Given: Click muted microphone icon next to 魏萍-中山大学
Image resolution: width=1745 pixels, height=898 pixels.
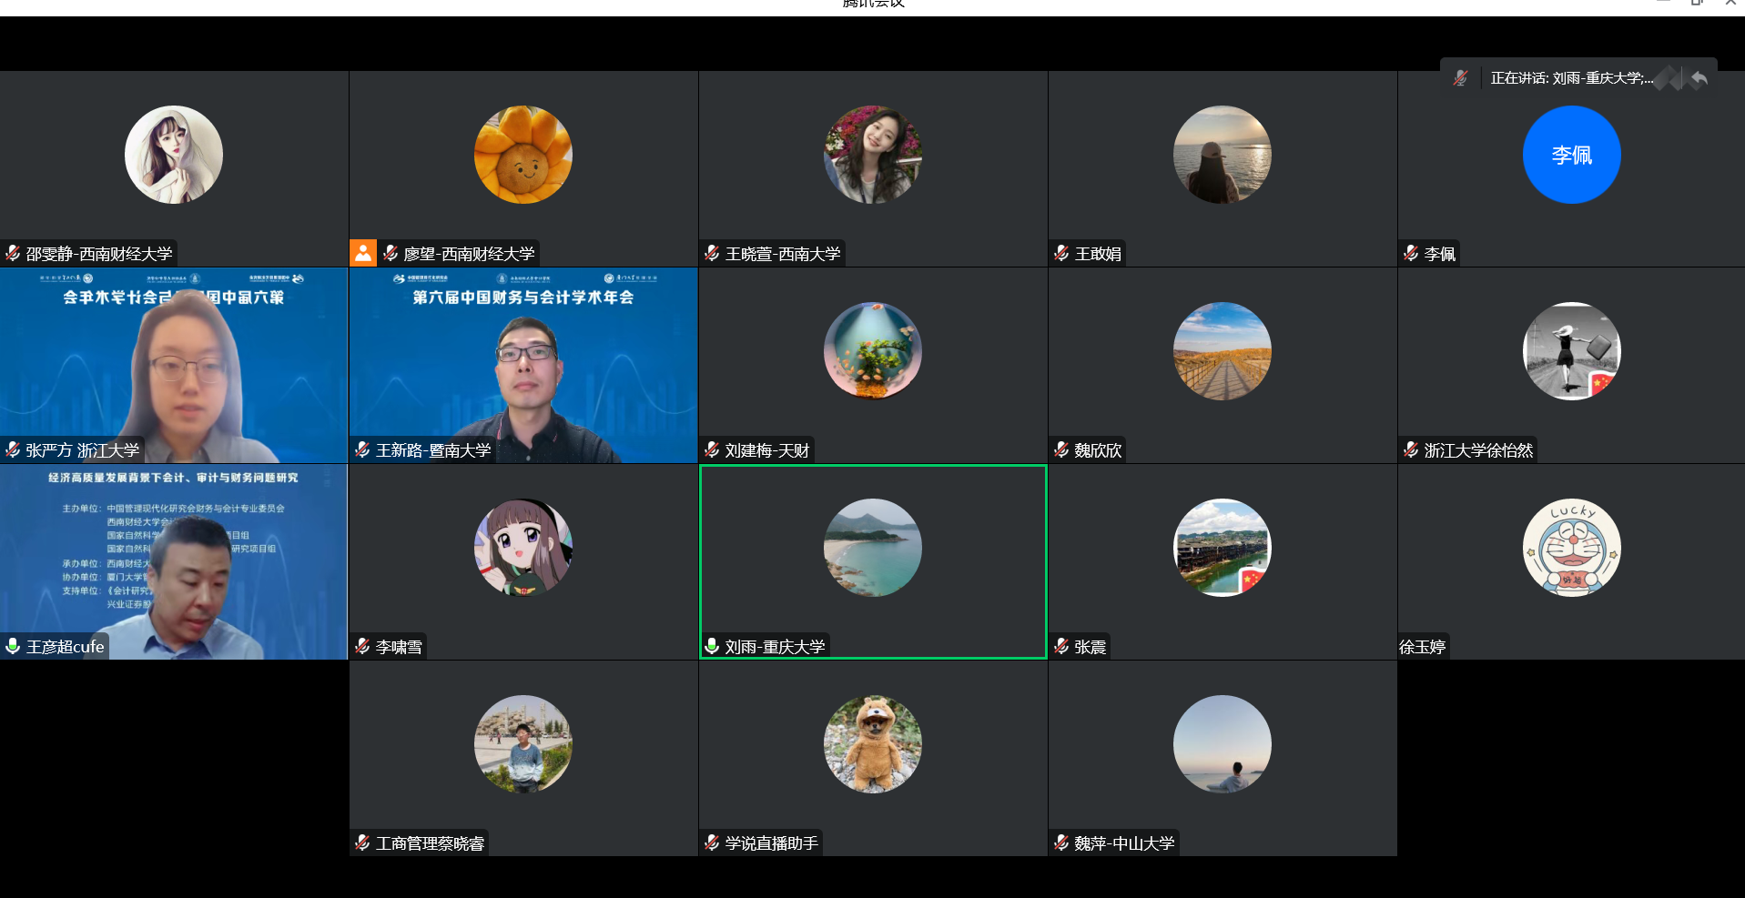Looking at the screenshot, I should pyautogui.click(x=1061, y=843).
